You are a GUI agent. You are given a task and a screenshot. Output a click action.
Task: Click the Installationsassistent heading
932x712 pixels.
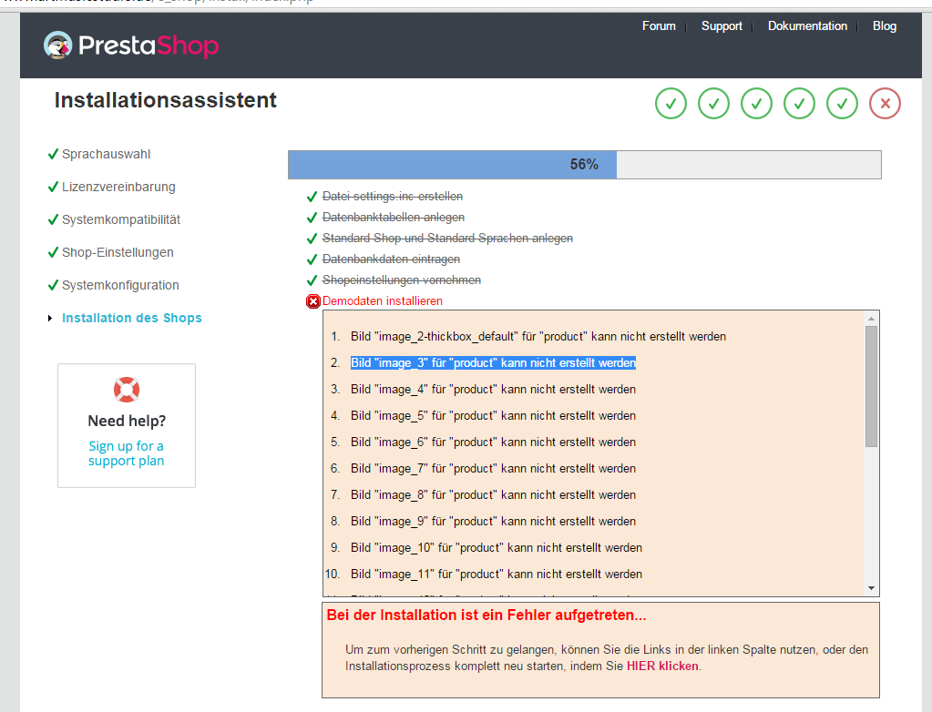point(165,100)
